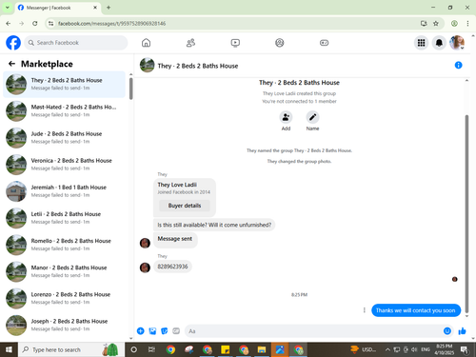Open the Jeremiah 1 Bed 1 Bath conversation
Screen dimensions: 476x357
click(x=64, y=191)
